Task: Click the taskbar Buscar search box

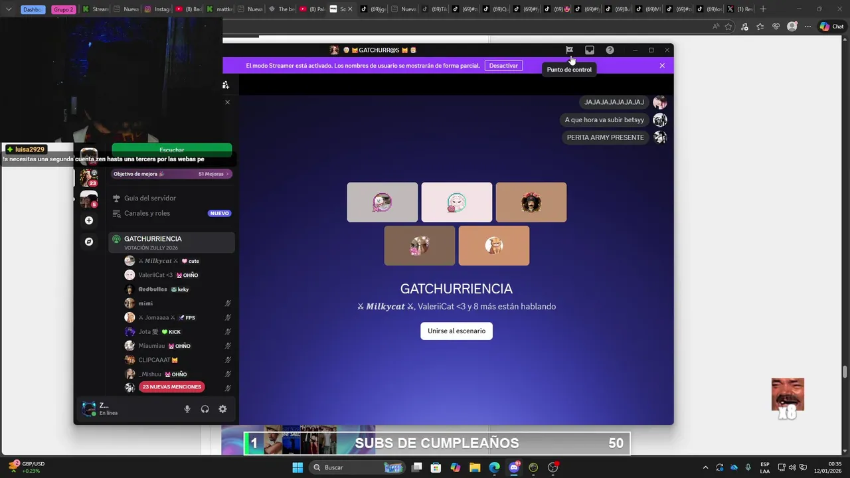Action: coord(357,467)
